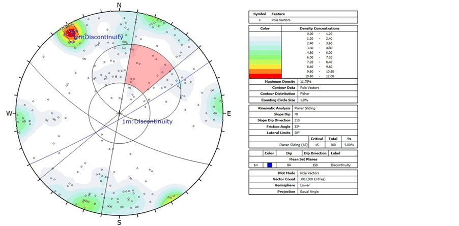Click the W compass label on stereonet
The width and height of the screenshot is (459, 226).
[9, 113]
